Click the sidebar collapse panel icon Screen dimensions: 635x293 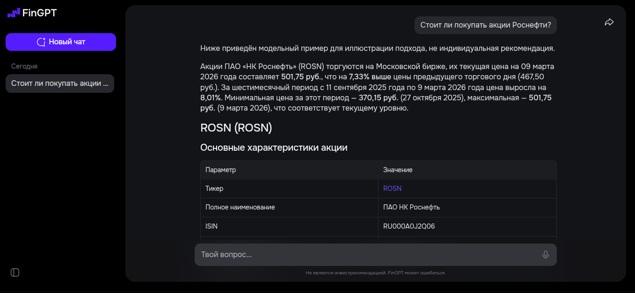coord(14,272)
